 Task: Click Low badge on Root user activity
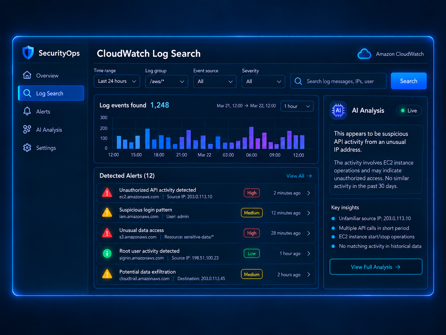click(x=252, y=253)
